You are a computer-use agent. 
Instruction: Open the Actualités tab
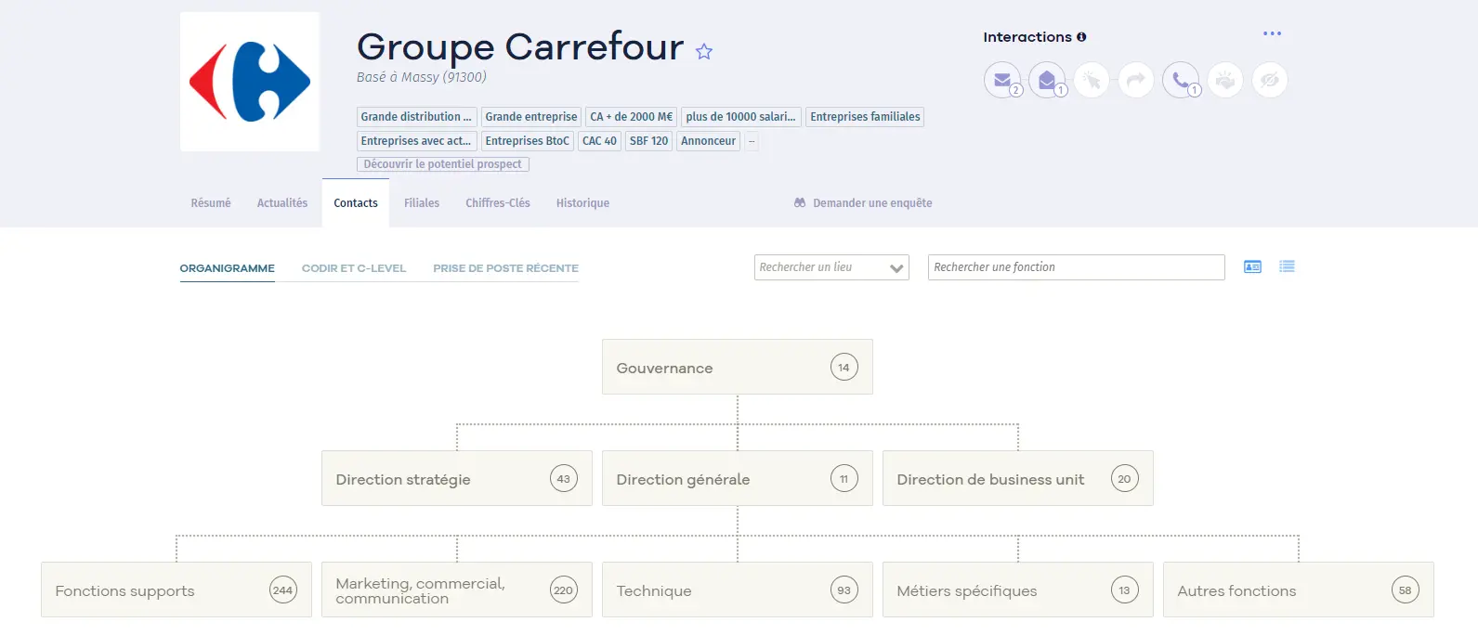(282, 202)
